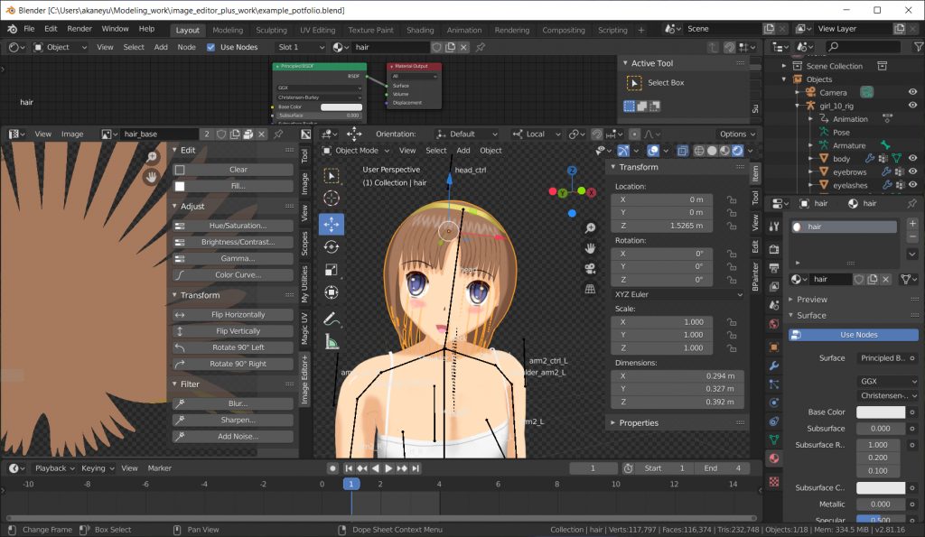Viewport: 925px width, 537px height.
Task: Collapse the Transform panel in viewport sidebar
Action: point(639,167)
